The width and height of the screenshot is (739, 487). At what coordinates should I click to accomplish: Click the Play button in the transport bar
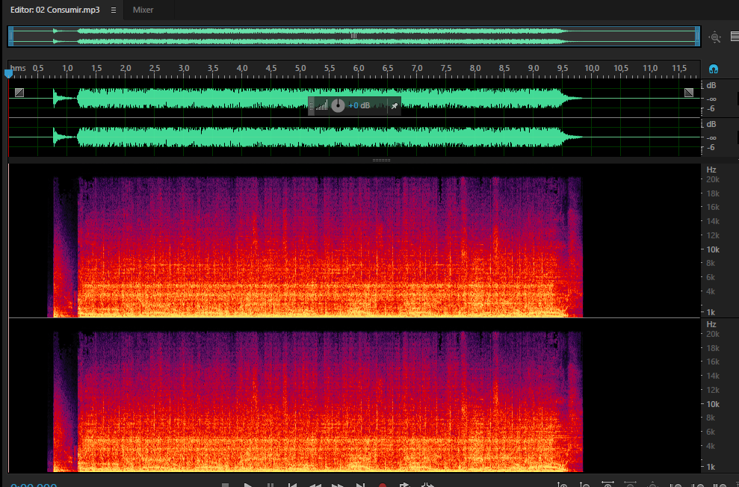point(247,485)
